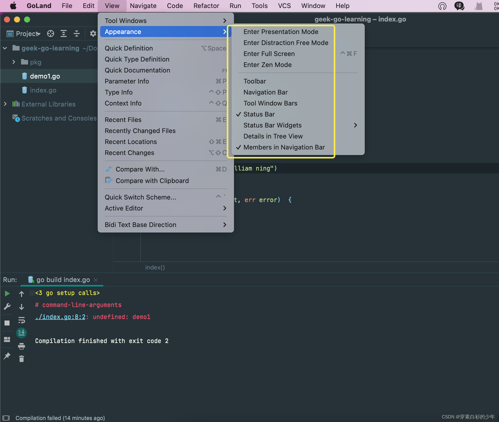
Task: Select Enter Presentation Mode
Action: pos(281,32)
